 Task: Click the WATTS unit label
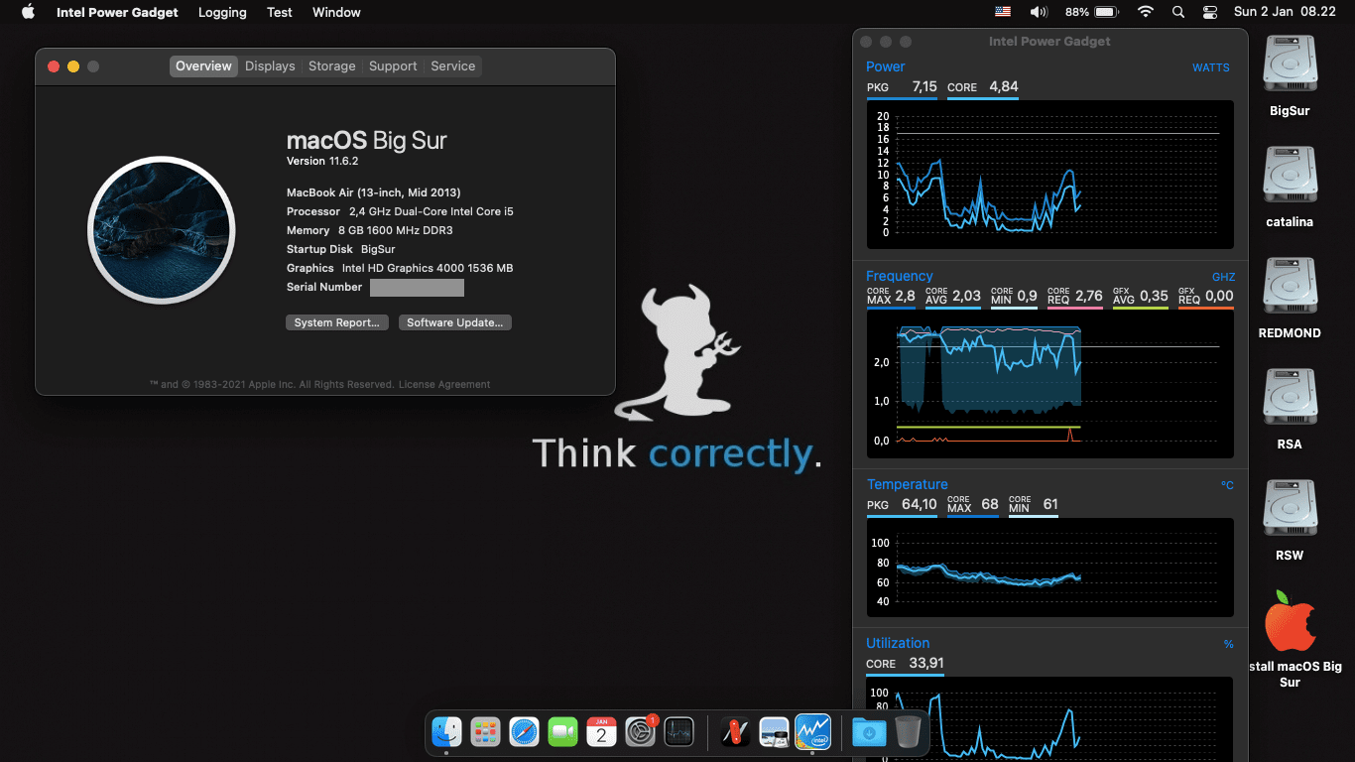click(x=1210, y=67)
